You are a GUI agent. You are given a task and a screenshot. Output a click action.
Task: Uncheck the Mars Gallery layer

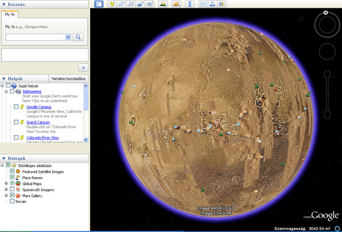[x=12, y=195]
